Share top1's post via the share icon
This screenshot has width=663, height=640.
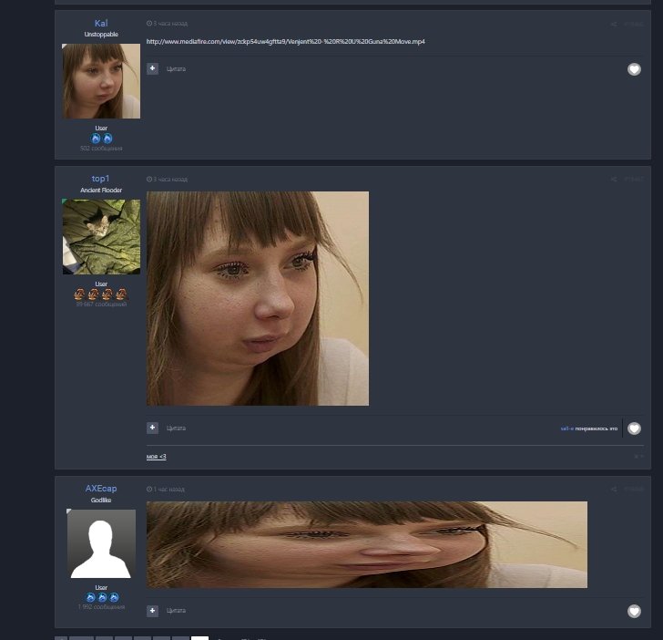[613, 180]
